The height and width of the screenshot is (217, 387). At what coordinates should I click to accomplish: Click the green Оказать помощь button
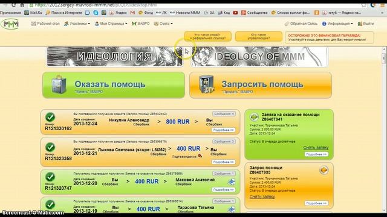[114, 85]
